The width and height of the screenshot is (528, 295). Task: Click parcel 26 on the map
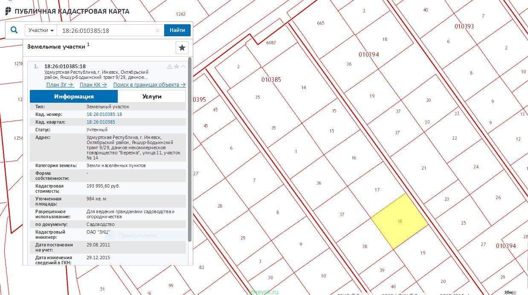pos(498,197)
